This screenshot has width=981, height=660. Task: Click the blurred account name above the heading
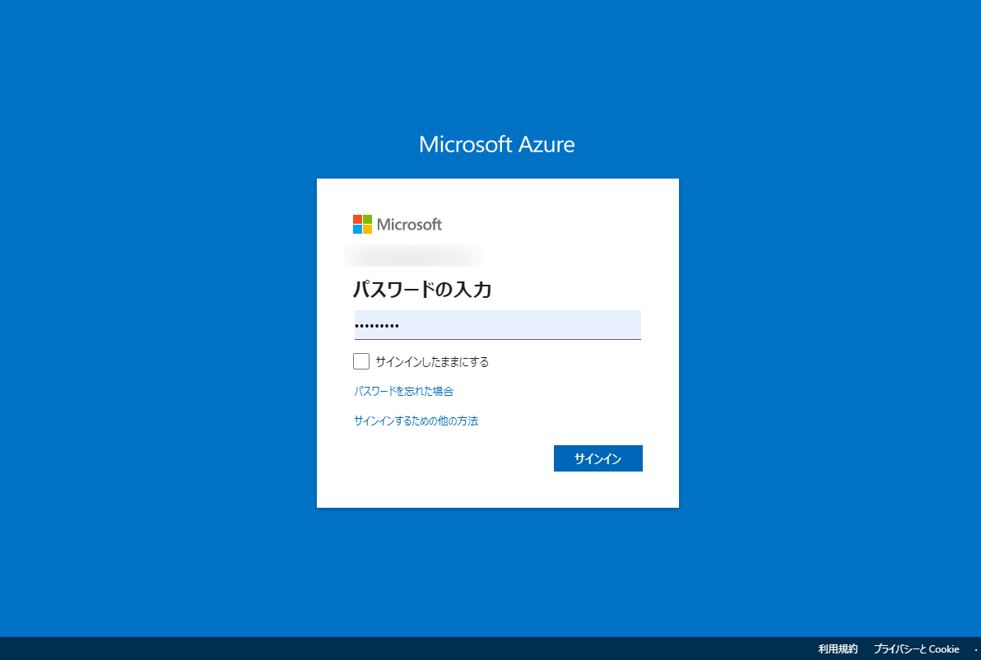pos(414,255)
